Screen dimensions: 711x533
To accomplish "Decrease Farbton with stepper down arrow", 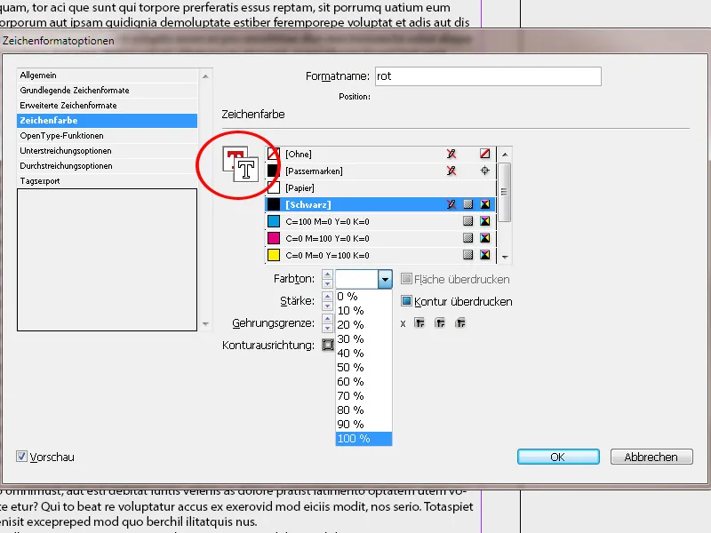I will pyautogui.click(x=327, y=283).
